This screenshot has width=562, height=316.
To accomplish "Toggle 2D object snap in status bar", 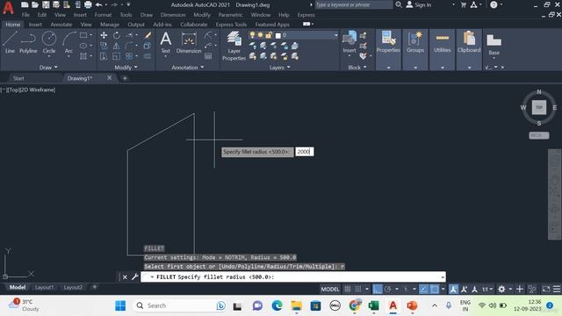I will point(435,289).
